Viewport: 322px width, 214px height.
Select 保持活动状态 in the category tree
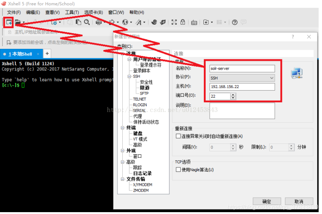tap(146, 122)
